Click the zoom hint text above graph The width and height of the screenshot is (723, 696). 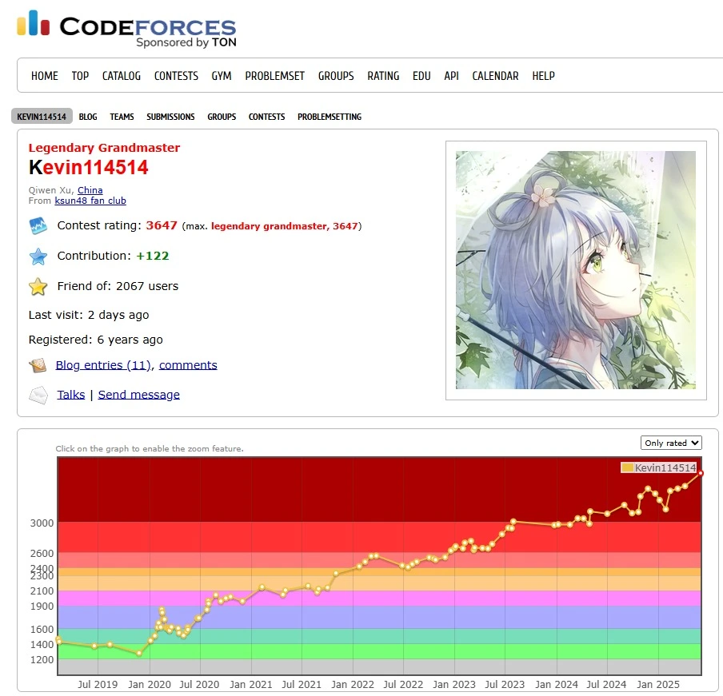[x=150, y=448]
